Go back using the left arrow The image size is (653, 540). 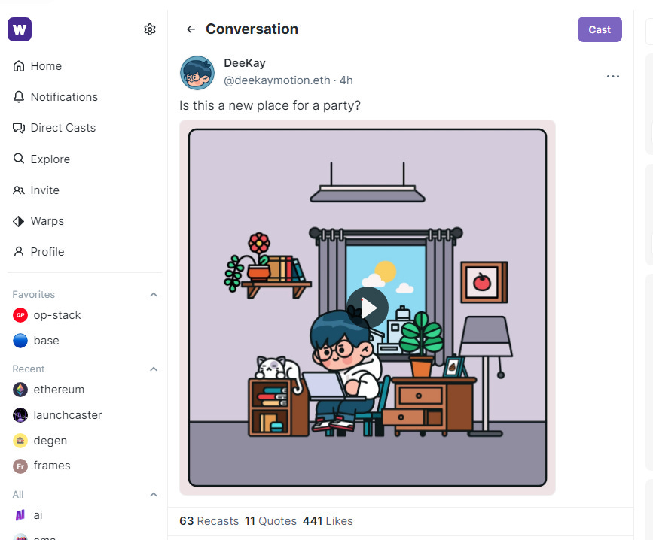coord(191,29)
